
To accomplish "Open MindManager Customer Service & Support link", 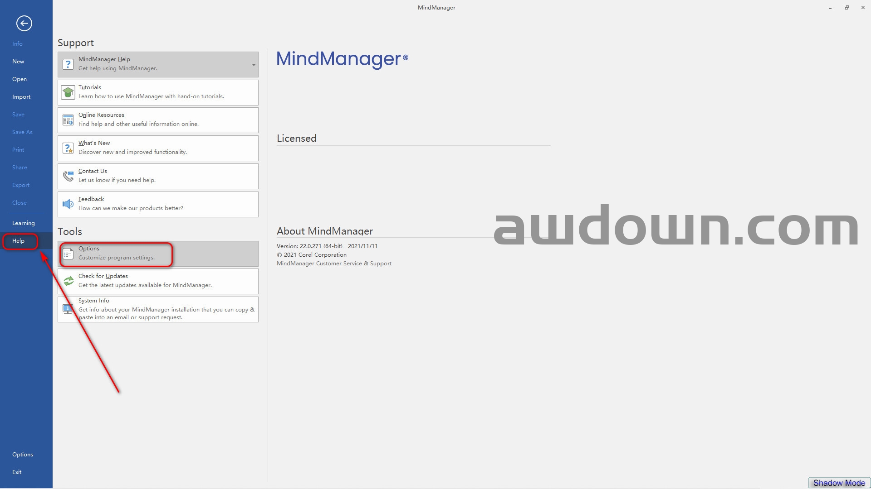I will [x=334, y=264].
